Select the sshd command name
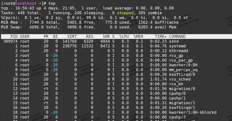Screen dimensions: 232x121 click(x=174, y=41)
